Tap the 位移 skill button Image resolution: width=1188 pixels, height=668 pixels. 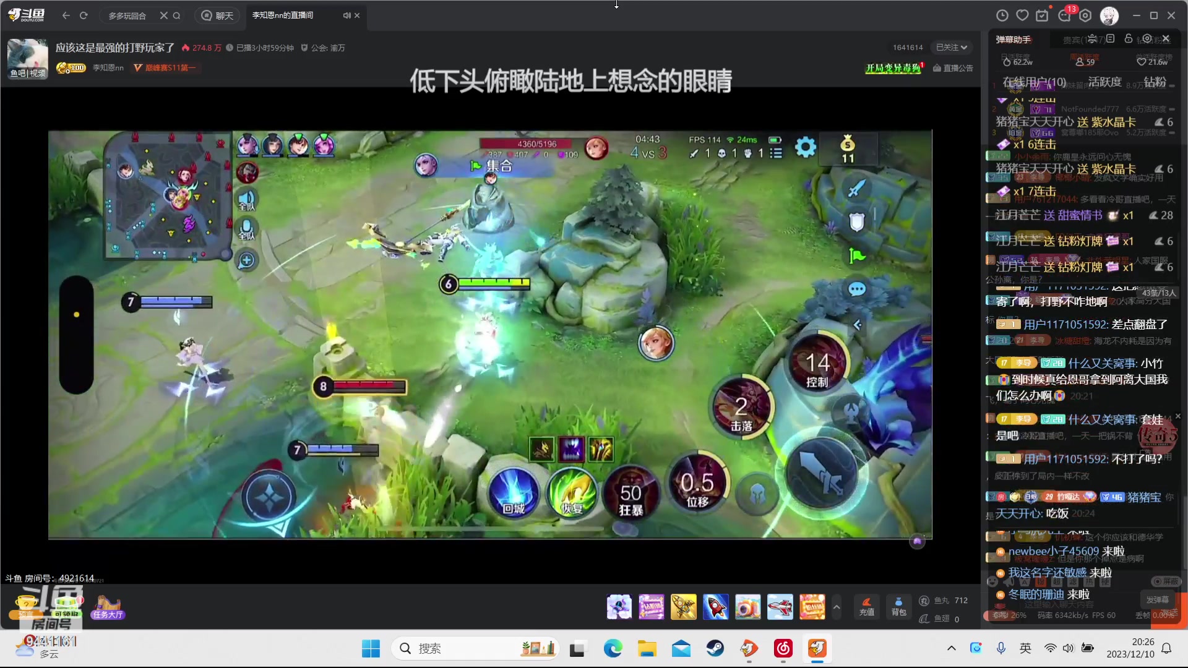697,484
